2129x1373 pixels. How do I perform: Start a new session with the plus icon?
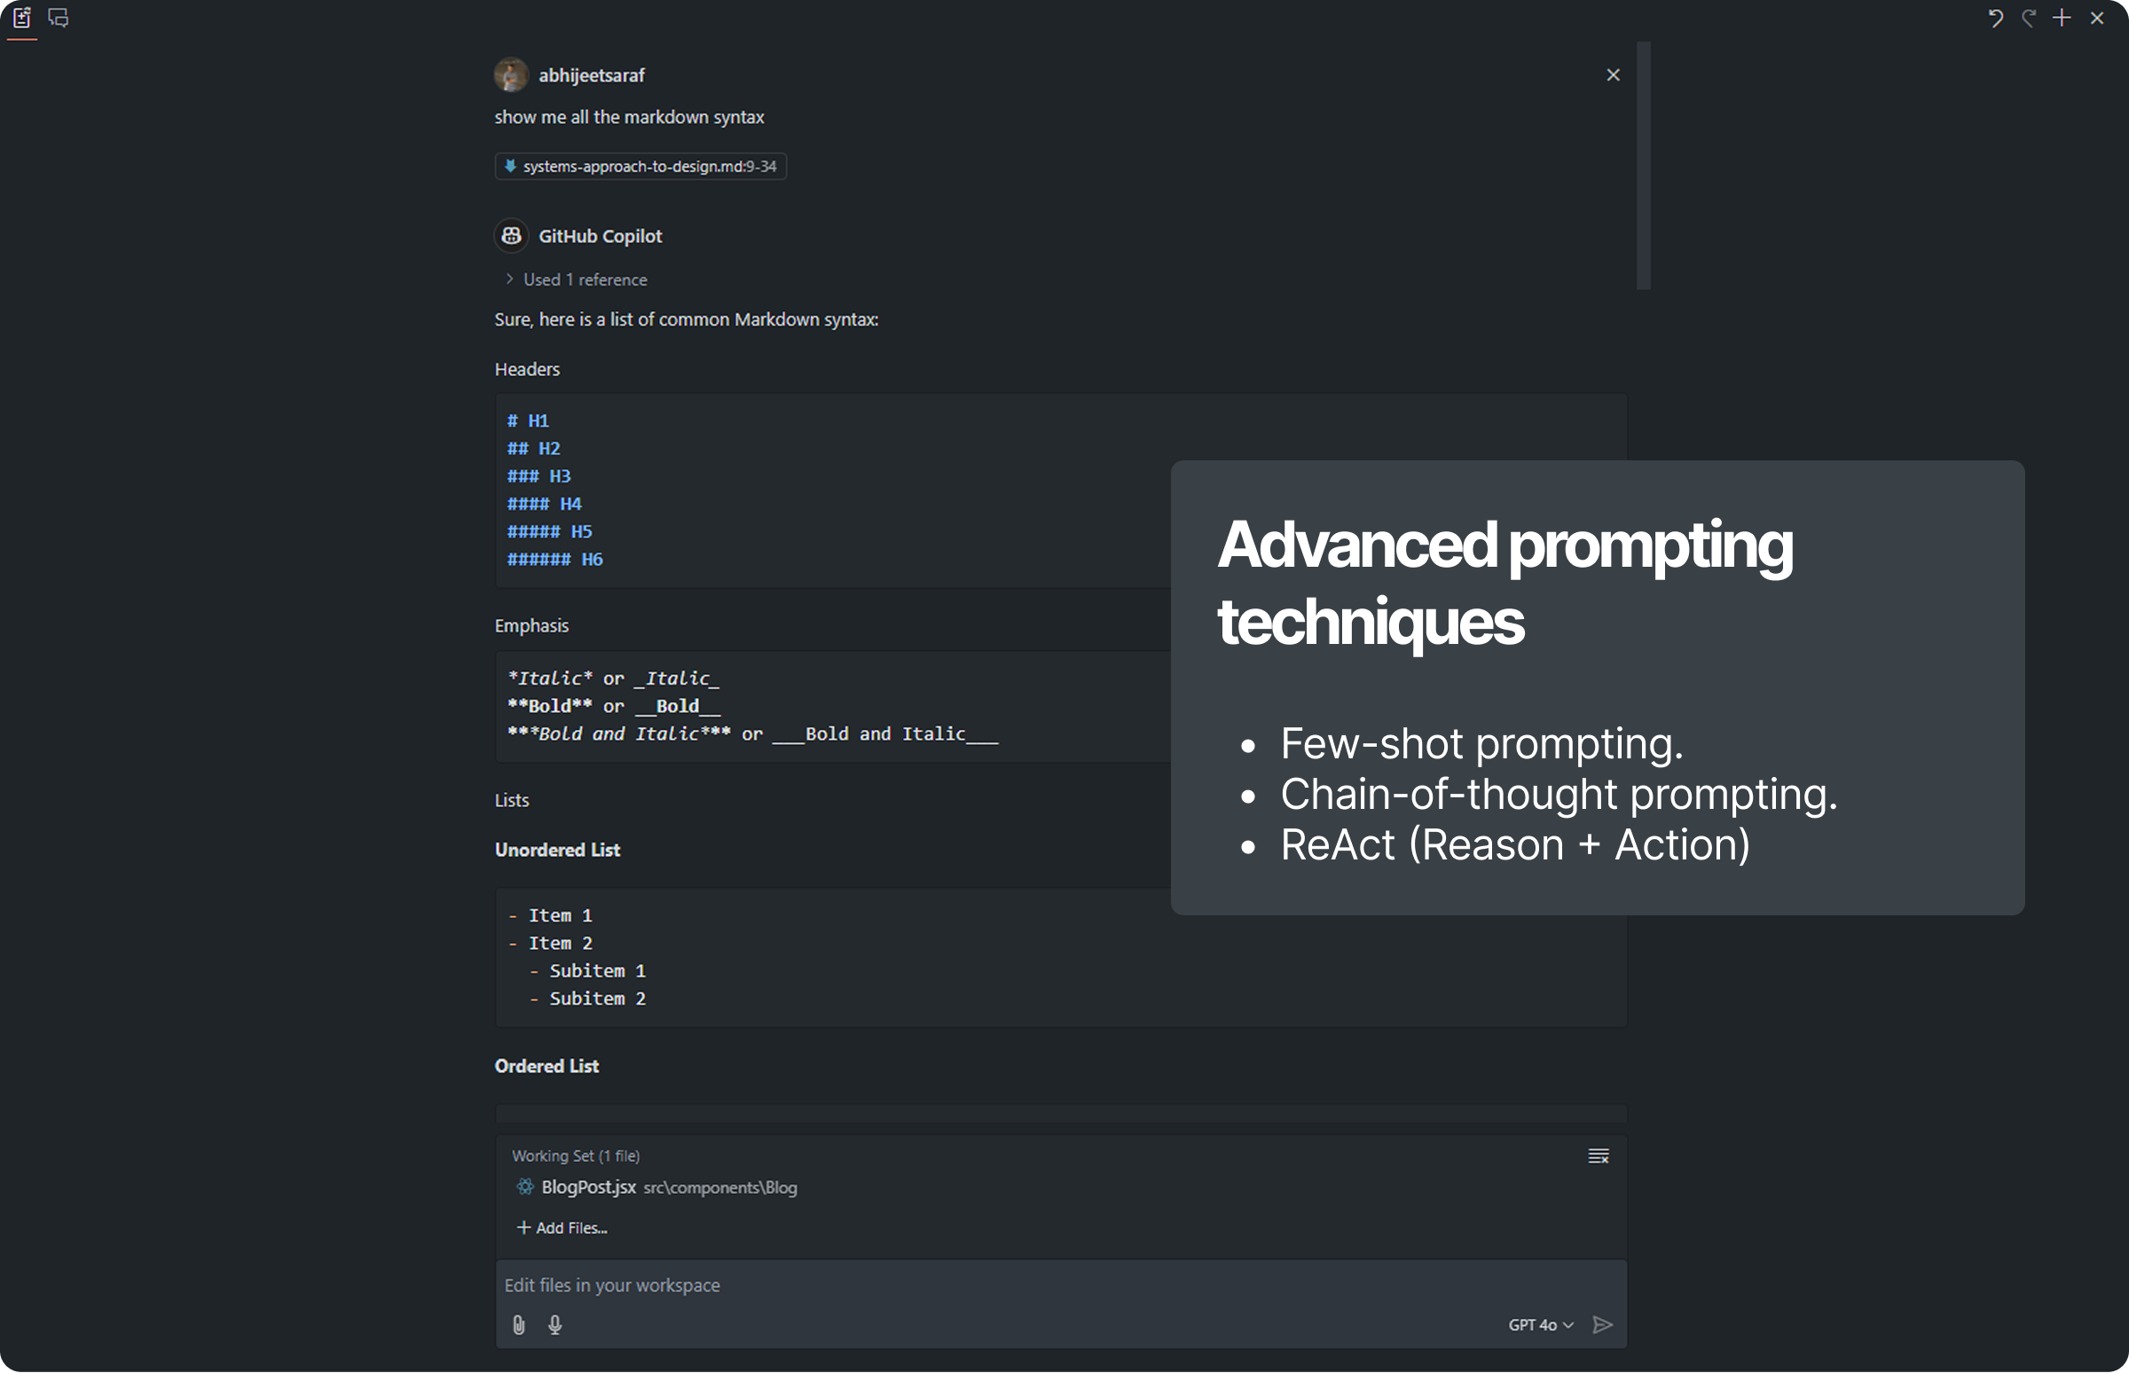coord(2062,18)
